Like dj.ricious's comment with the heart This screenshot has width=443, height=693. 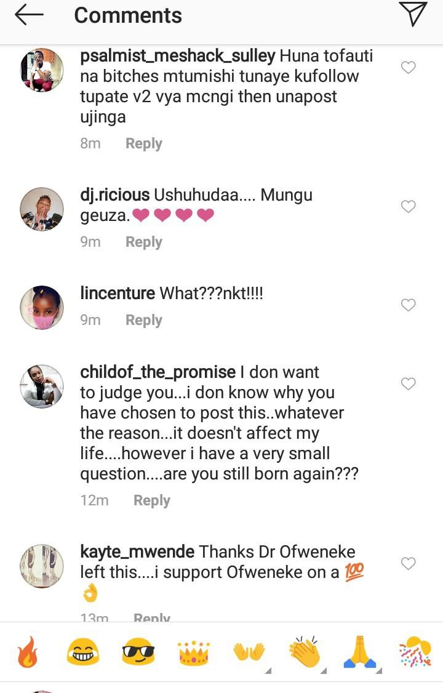(x=409, y=206)
